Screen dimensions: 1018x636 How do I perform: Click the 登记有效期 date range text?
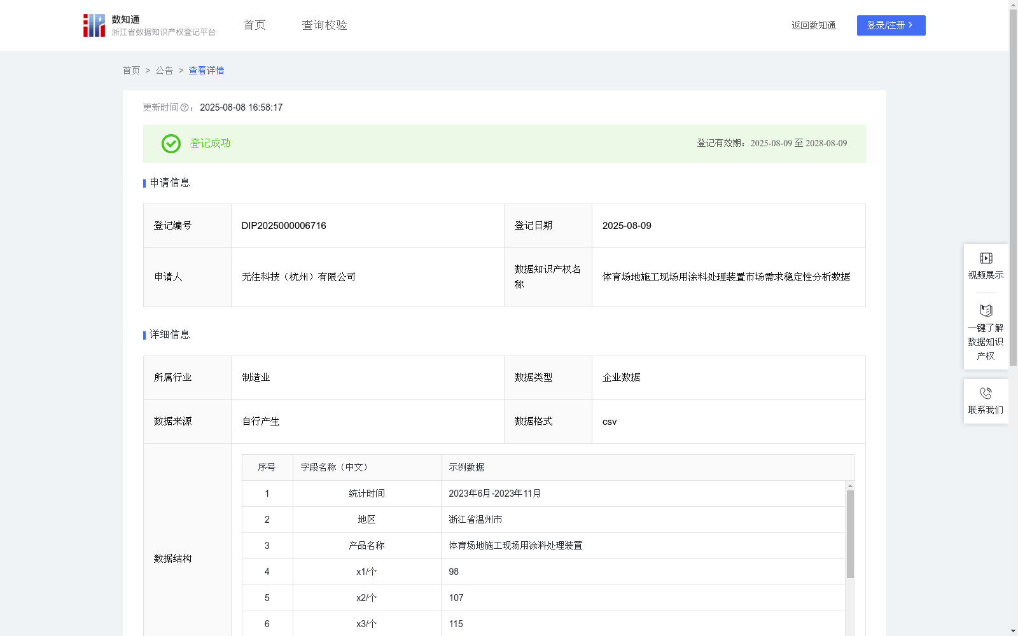click(x=772, y=144)
